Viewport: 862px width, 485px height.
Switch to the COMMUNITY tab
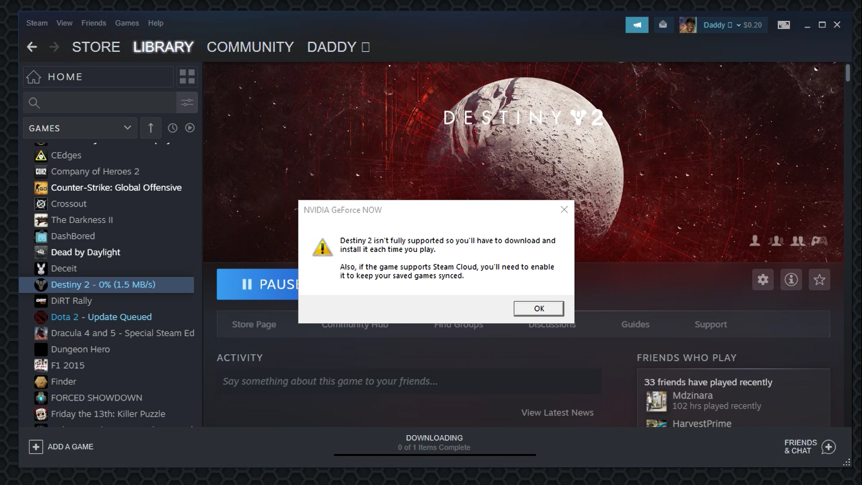click(x=250, y=47)
